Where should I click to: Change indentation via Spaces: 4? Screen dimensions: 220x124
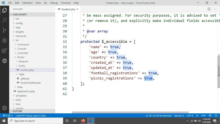(179, 116)
